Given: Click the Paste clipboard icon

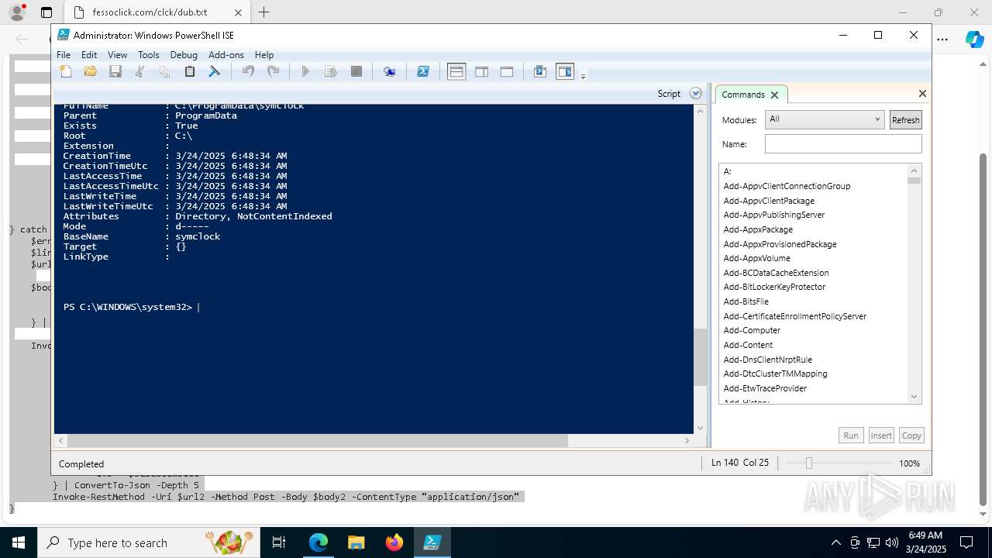Looking at the screenshot, I should [x=190, y=71].
